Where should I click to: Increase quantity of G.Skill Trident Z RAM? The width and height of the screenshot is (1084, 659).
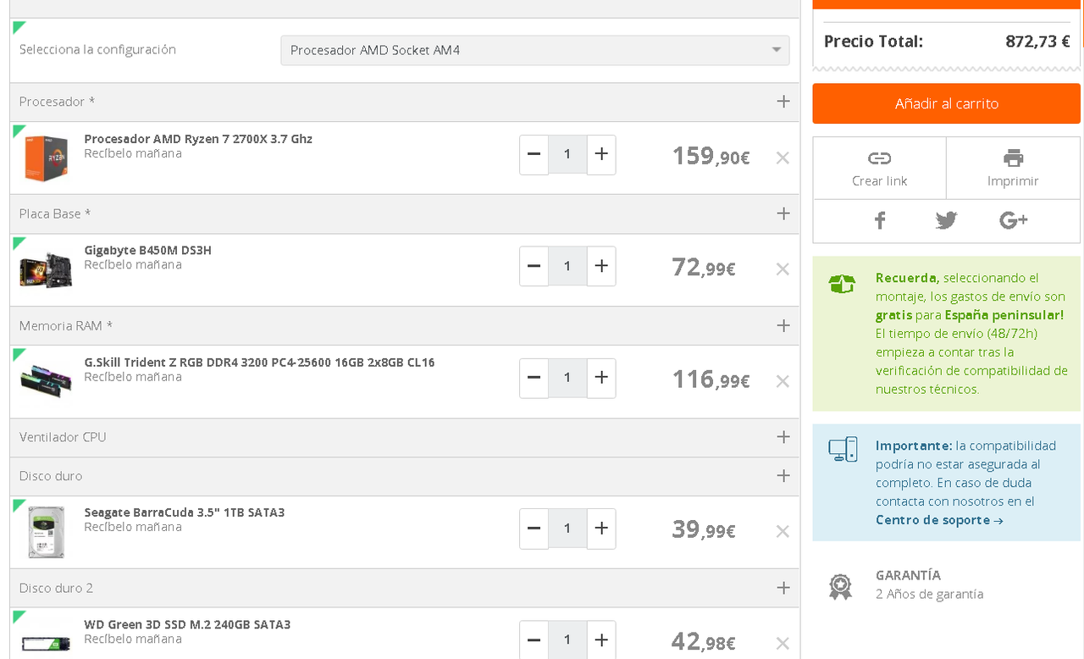coord(601,378)
